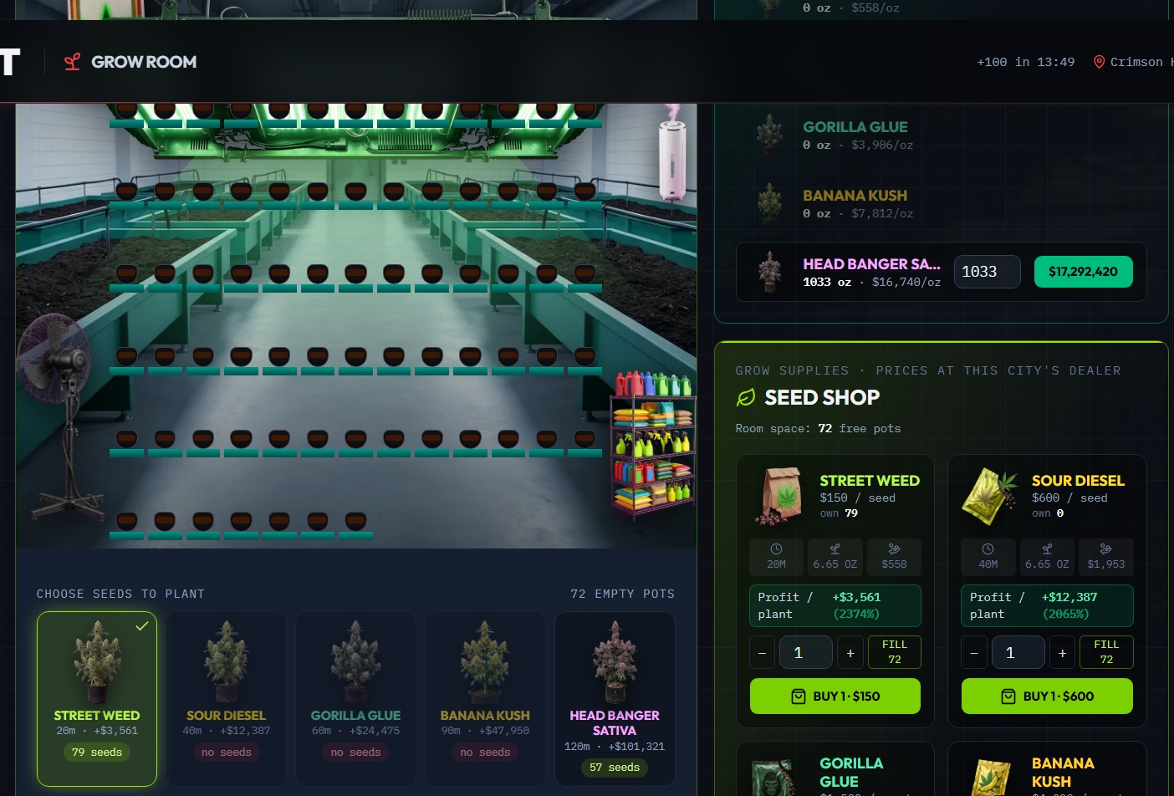The width and height of the screenshot is (1174, 796).
Task: Click the "+100 in 13:49" timer text
Action: (x=1026, y=62)
